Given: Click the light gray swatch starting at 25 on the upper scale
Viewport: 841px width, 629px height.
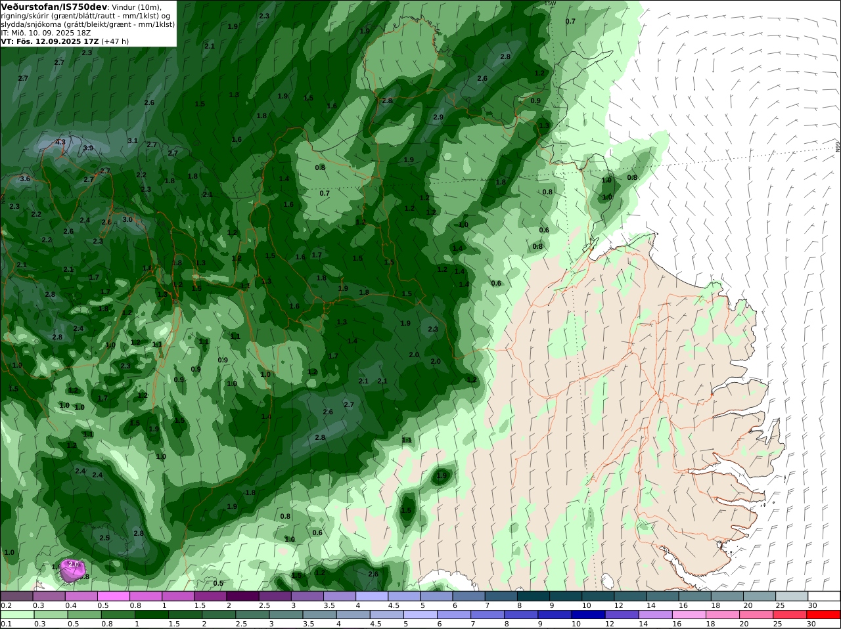Looking at the screenshot, I should [792, 596].
